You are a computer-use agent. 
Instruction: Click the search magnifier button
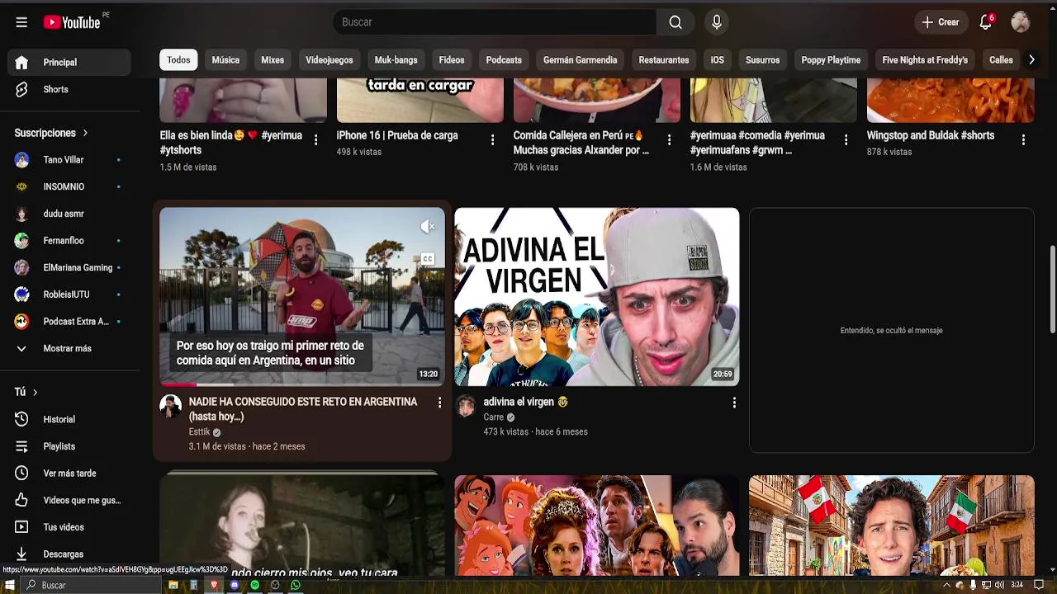675,22
